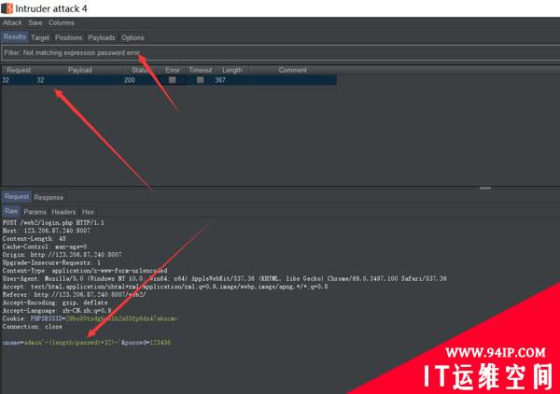Switch to the Results tab
This screenshot has width=560, height=394.
point(15,37)
